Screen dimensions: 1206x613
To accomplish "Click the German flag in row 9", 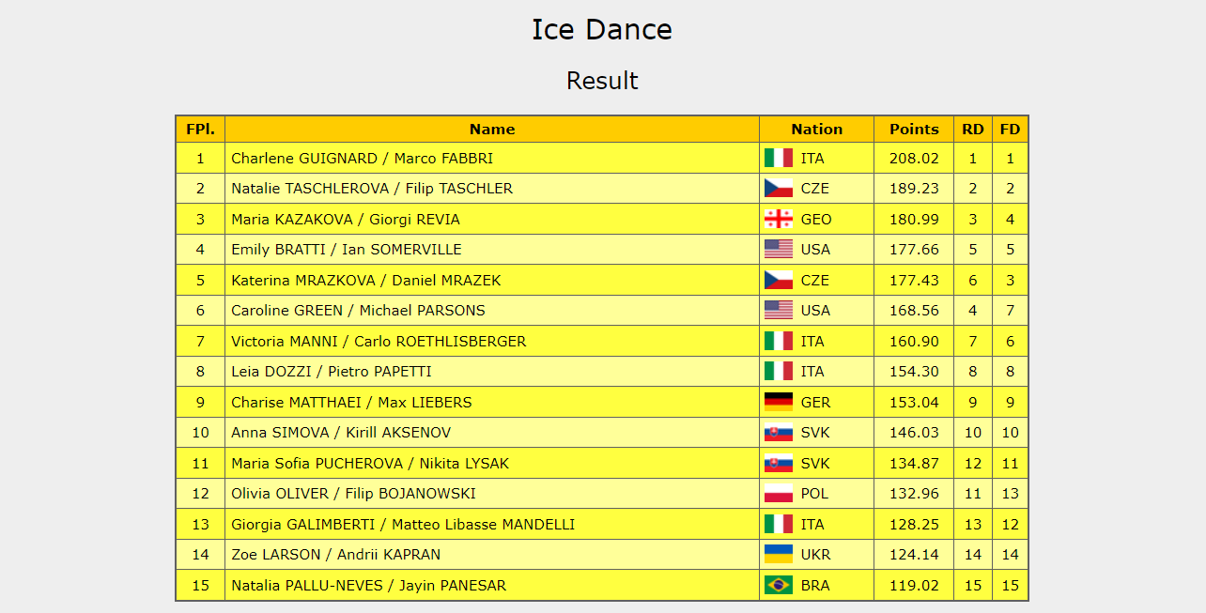I will pos(779,402).
